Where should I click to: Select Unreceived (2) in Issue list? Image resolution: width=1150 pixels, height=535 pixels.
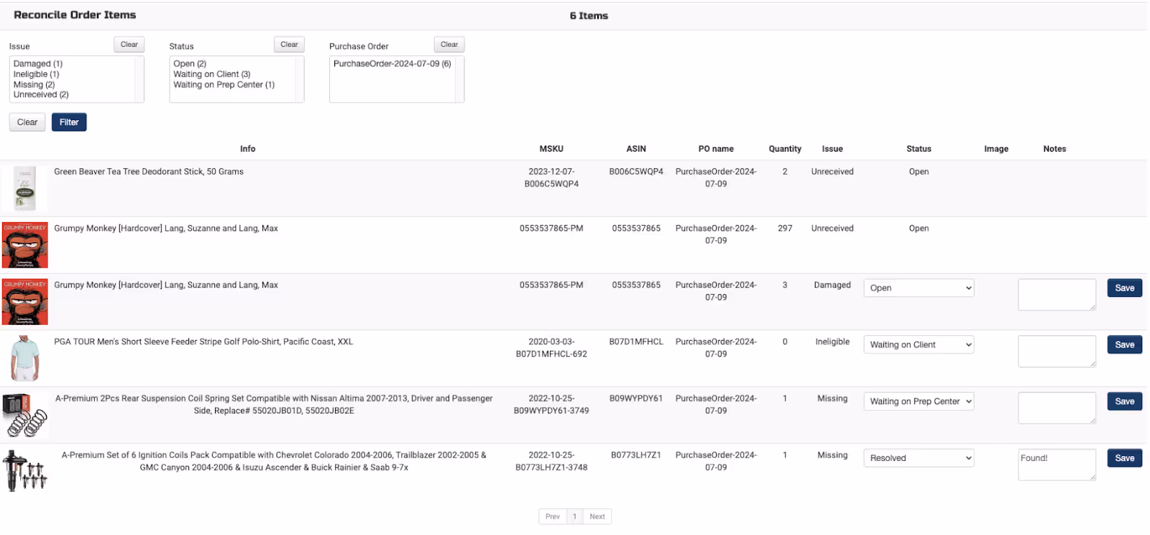[41, 95]
